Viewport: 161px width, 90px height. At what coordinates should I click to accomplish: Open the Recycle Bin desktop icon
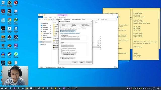3,3
